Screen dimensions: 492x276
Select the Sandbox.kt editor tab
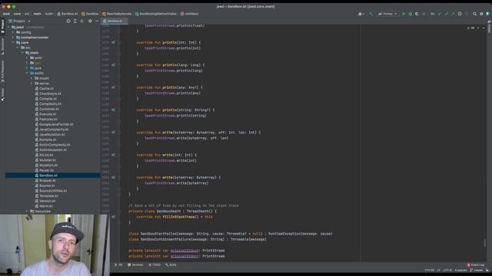[x=115, y=21]
